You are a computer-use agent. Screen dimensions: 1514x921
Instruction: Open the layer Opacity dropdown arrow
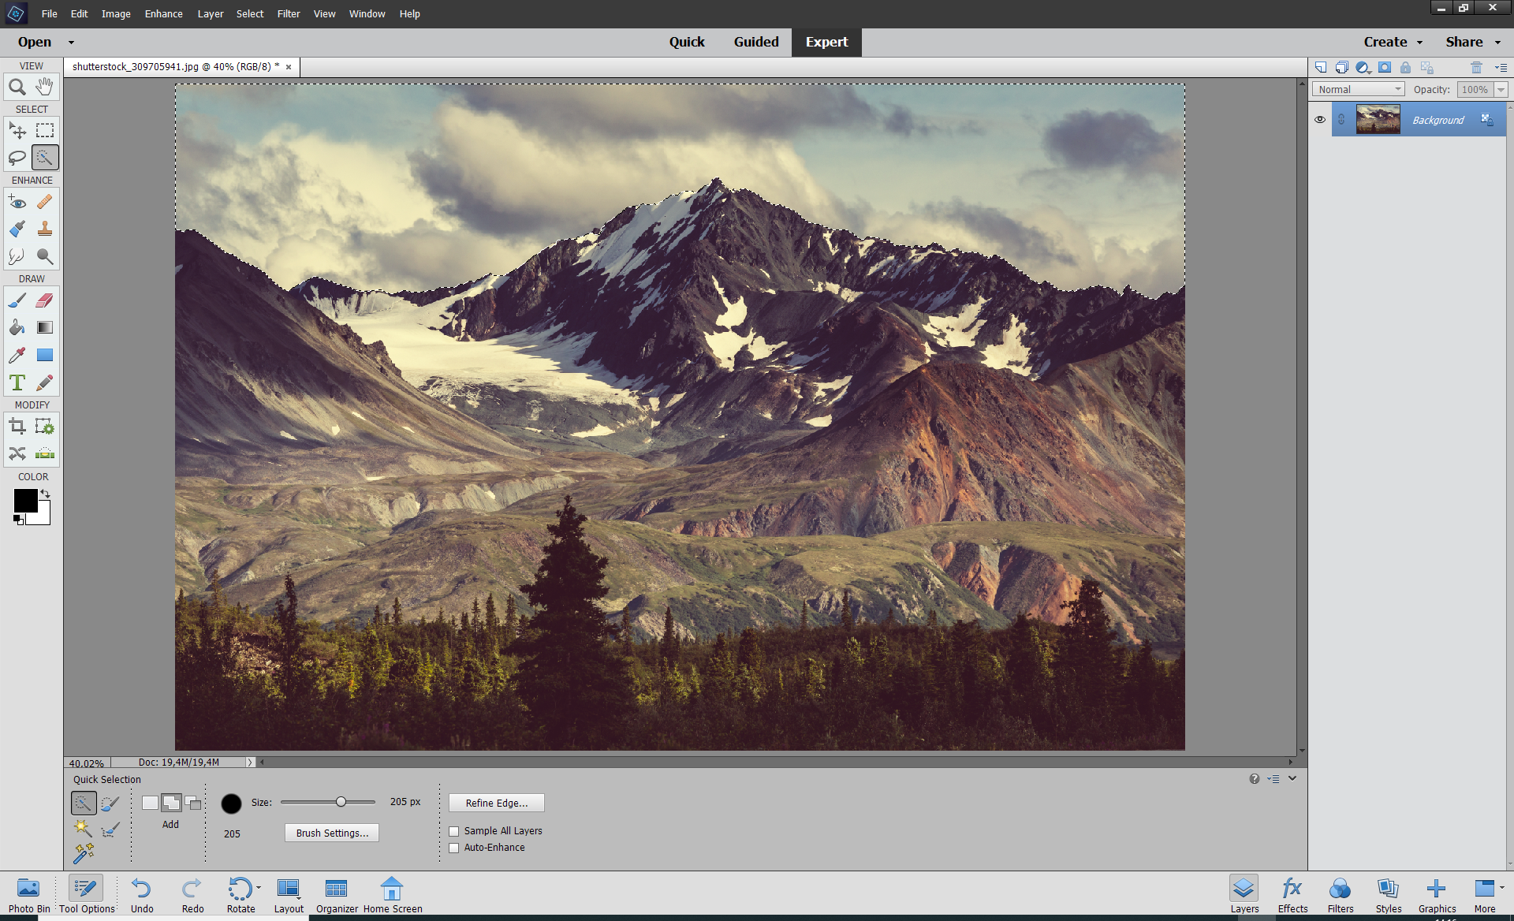[1501, 90]
